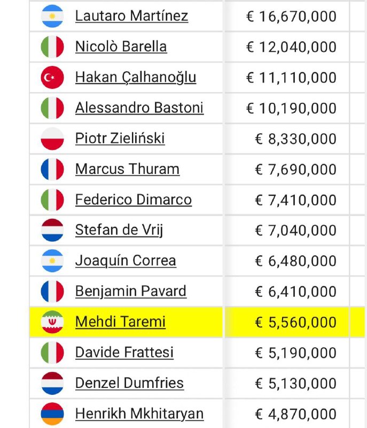
Task: Open the Alessandro Bastoni player link
Action: pos(139,108)
